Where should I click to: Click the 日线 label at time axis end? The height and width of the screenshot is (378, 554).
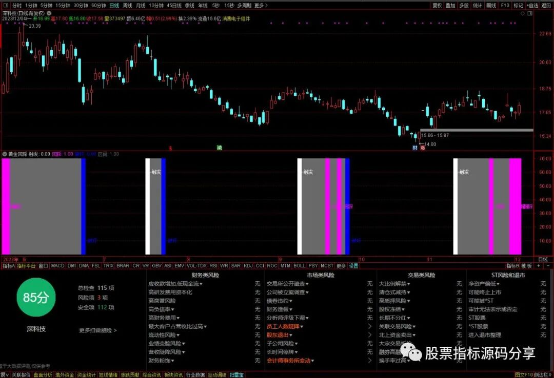pyautogui.click(x=543, y=259)
